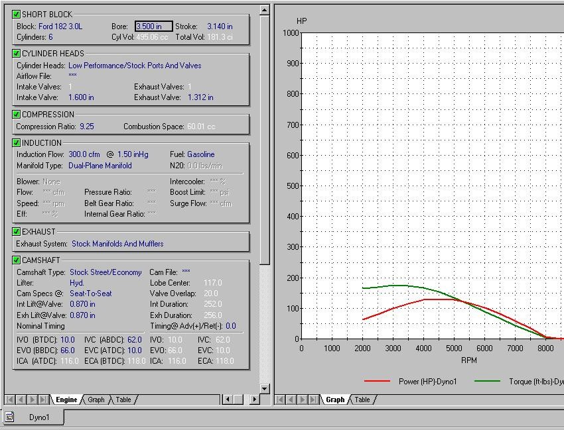Open Block selection Ford 182 3.0L
This screenshot has width=564, height=430.
tap(60, 27)
